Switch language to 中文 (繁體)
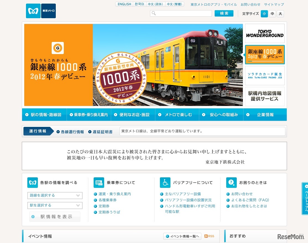This screenshot has width=308, height=243. point(174,4)
